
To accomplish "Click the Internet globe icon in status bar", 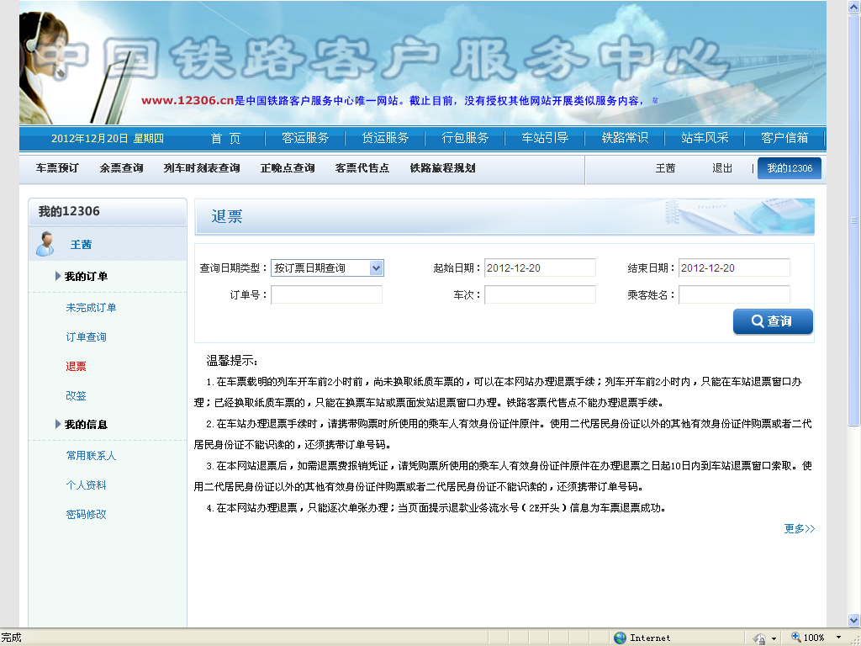I will point(620,638).
